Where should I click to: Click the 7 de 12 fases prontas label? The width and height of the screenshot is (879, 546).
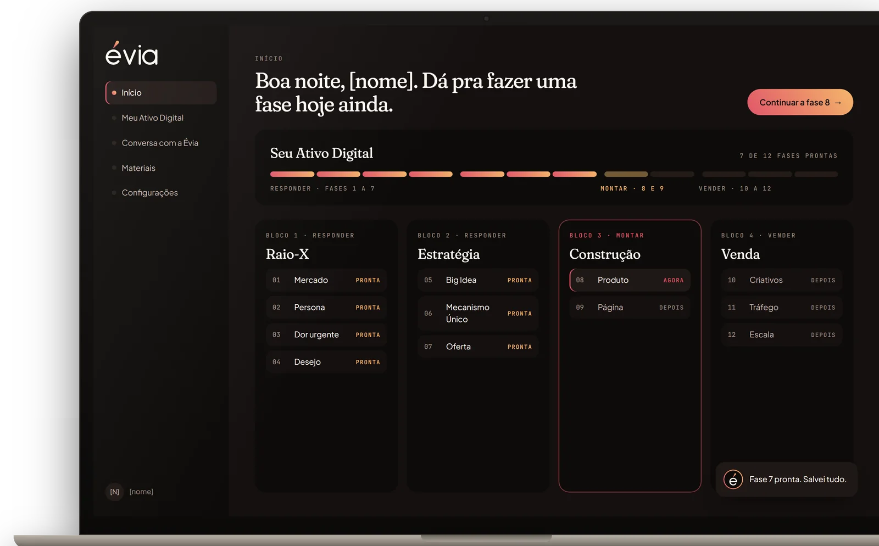[788, 156]
